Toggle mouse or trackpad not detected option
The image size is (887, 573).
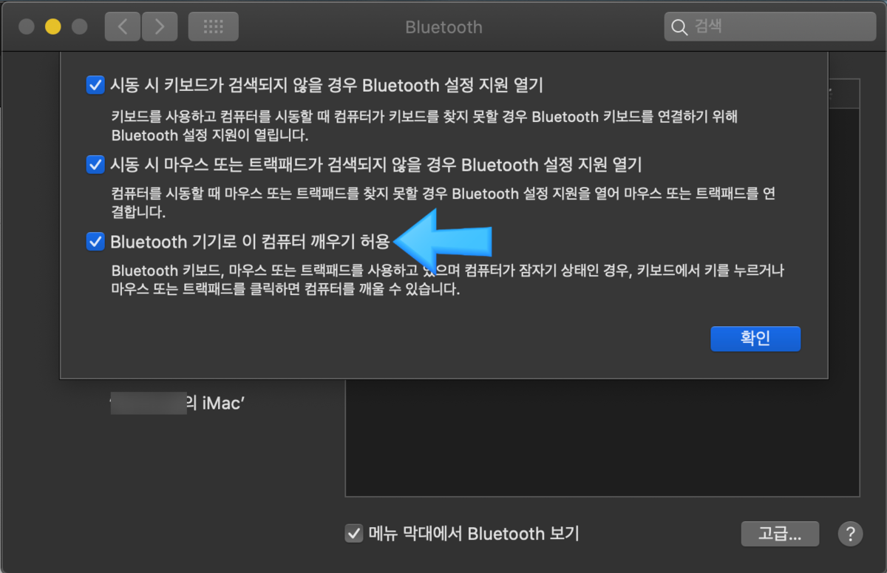click(x=95, y=164)
